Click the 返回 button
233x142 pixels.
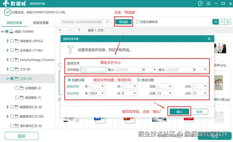(21, 136)
